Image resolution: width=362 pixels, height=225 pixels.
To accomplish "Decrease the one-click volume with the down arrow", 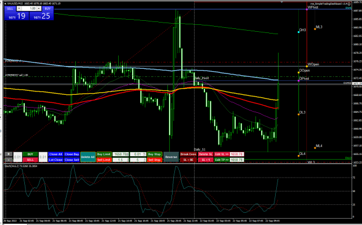I will 19,9.
